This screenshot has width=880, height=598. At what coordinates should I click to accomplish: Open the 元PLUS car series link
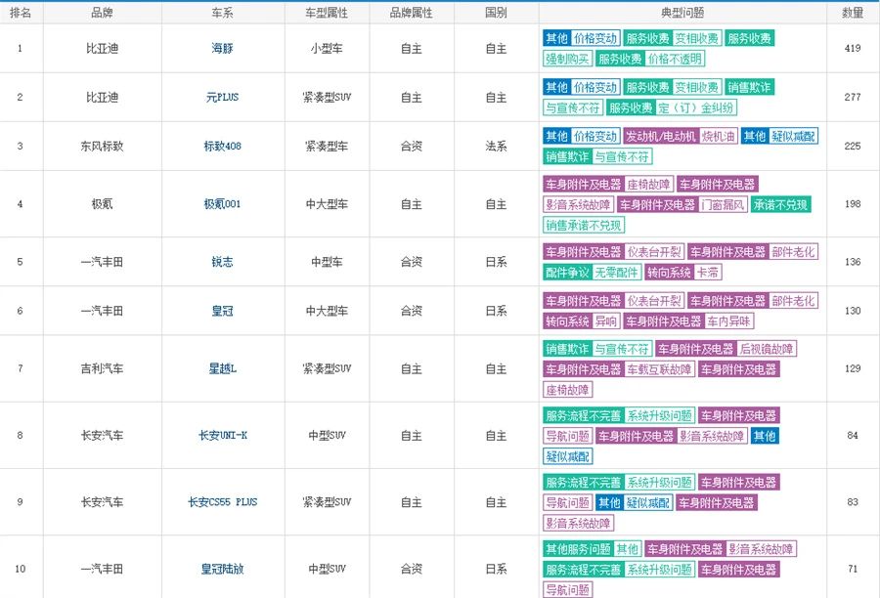point(223,98)
